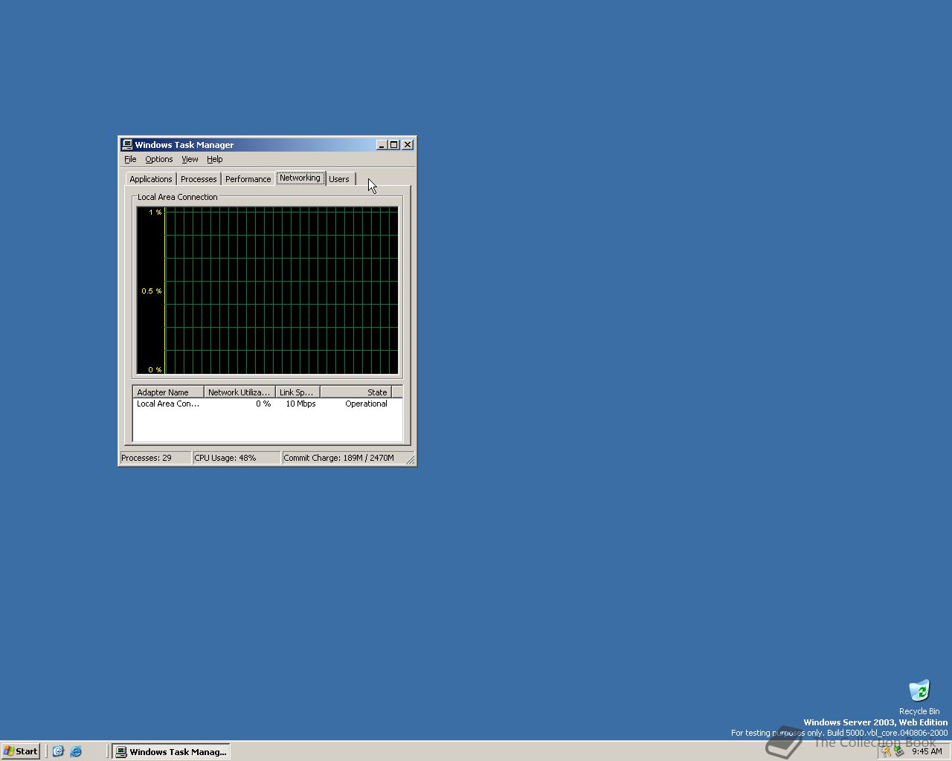Screen dimensions: 952x761
Task: Click the Task Manager title bar icon
Action: click(x=127, y=145)
